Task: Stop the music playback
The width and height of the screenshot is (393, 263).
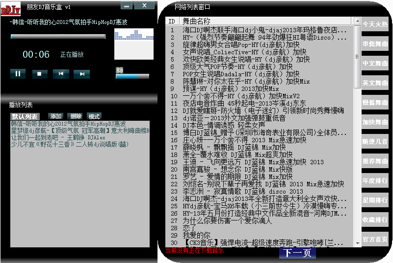Action: point(40,74)
